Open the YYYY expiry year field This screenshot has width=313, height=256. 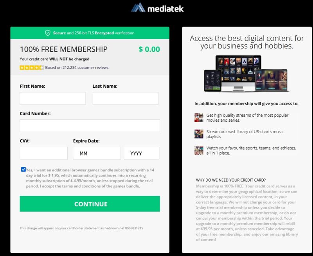[x=142, y=153]
